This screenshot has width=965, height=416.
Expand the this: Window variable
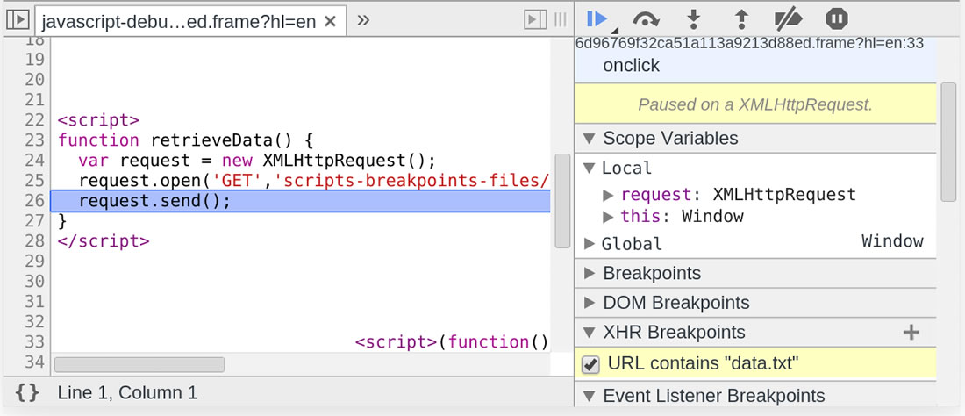point(609,217)
